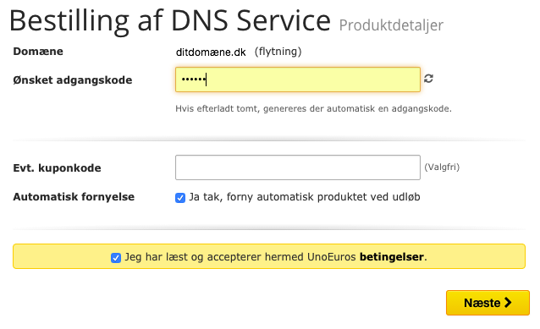The height and width of the screenshot is (329, 540).
Task: Click the (flytning) label
Action: (278, 52)
